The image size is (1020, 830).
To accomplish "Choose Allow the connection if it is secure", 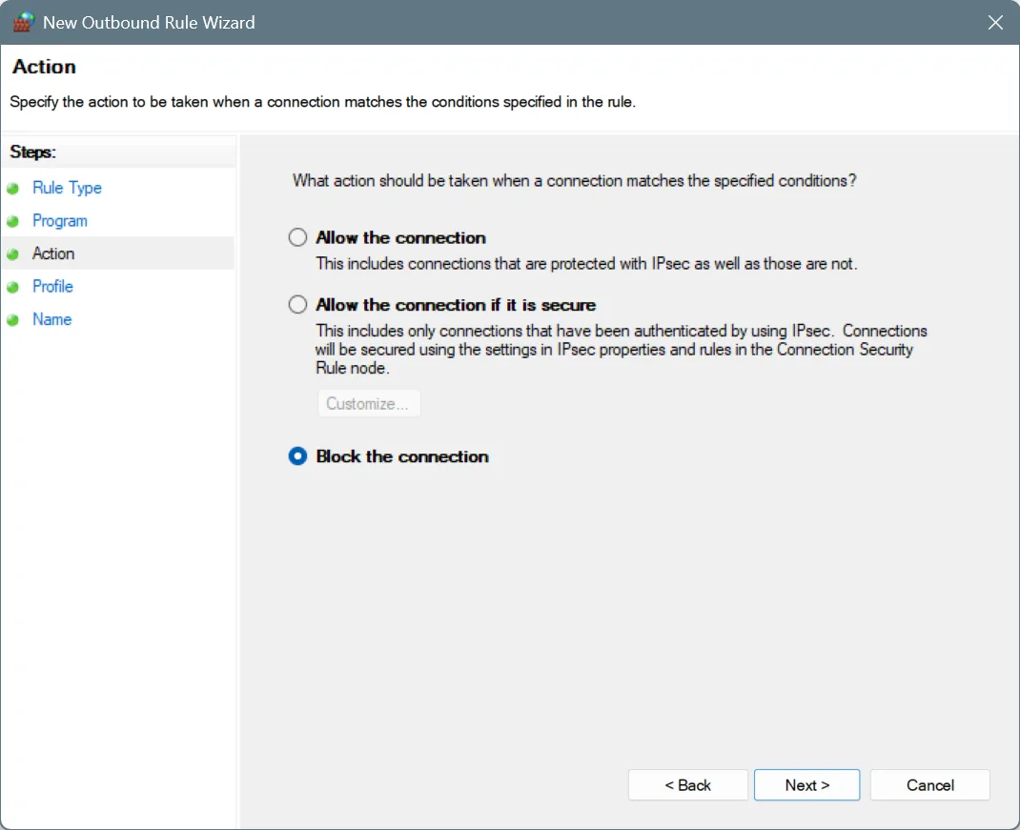I will [297, 304].
